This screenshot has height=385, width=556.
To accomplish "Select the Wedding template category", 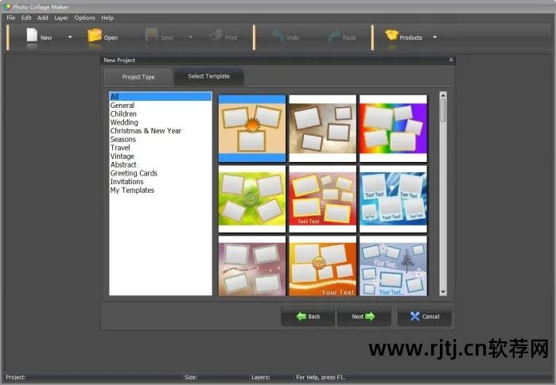I will [124, 122].
